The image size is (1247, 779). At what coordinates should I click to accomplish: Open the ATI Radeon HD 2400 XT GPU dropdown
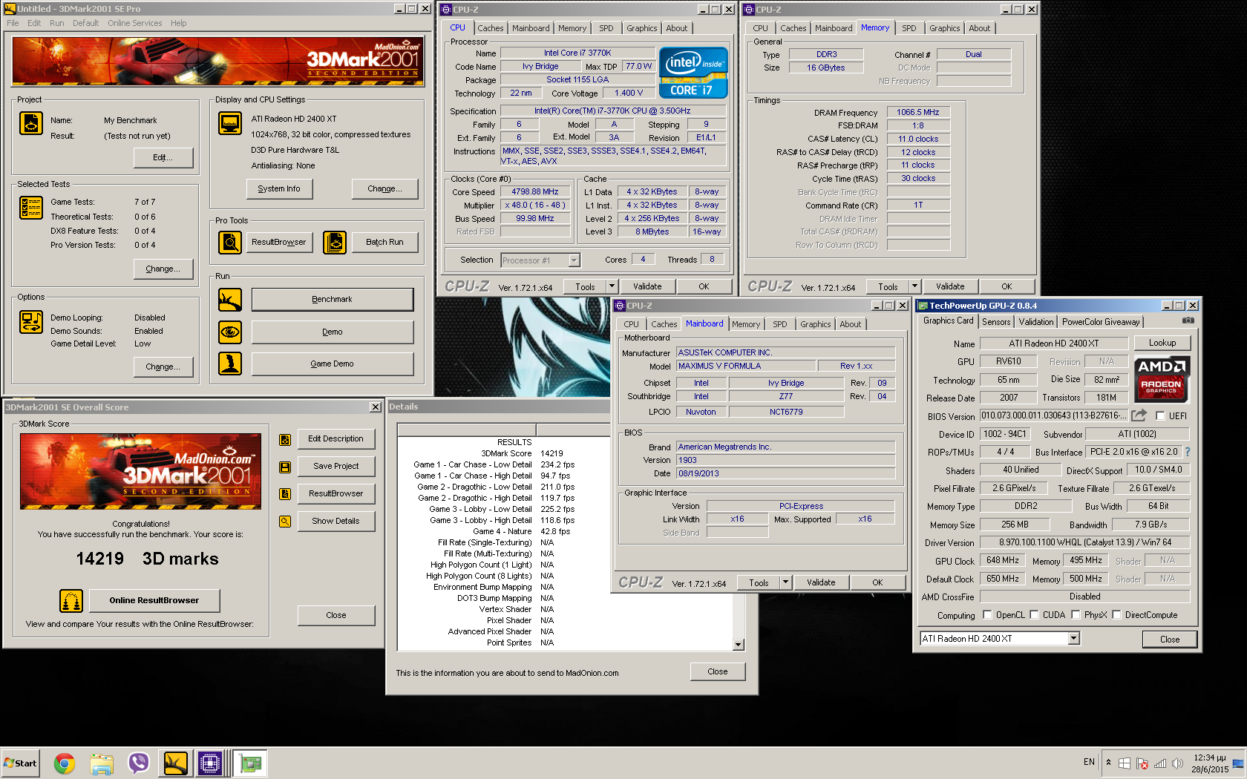(1073, 638)
